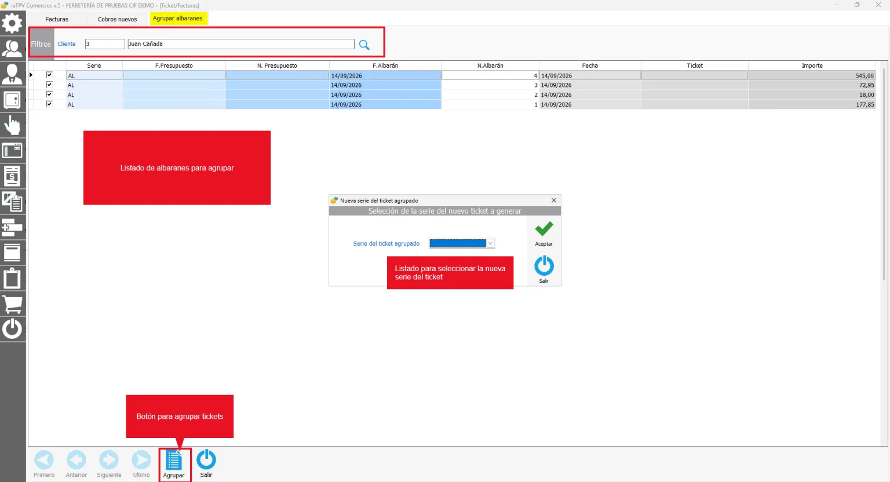Select the Agrupar albaranes tab

click(178, 19)
